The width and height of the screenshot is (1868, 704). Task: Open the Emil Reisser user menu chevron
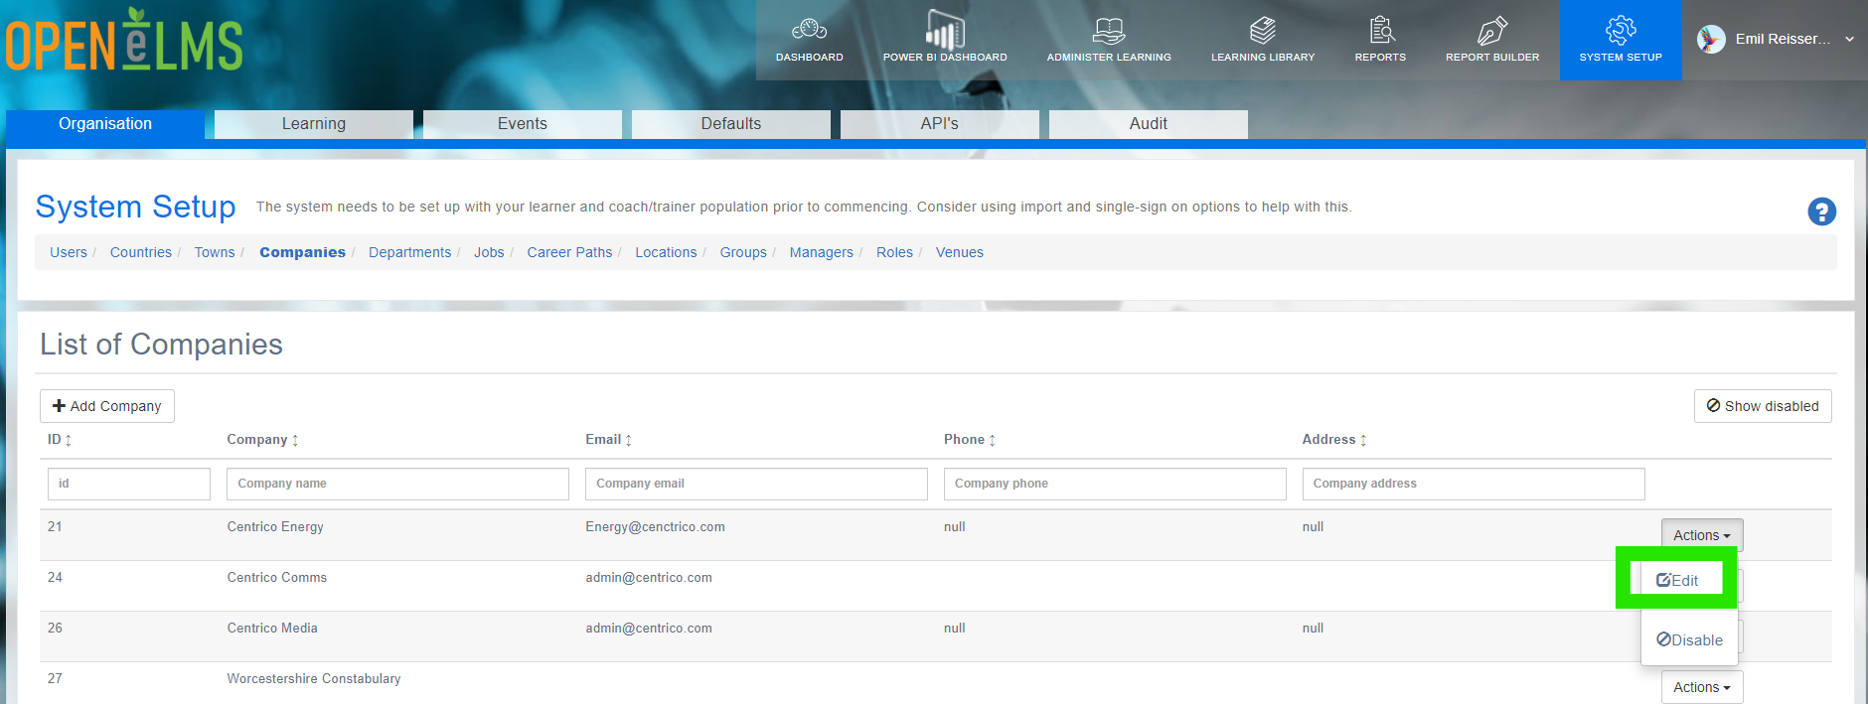[1849, 40]
